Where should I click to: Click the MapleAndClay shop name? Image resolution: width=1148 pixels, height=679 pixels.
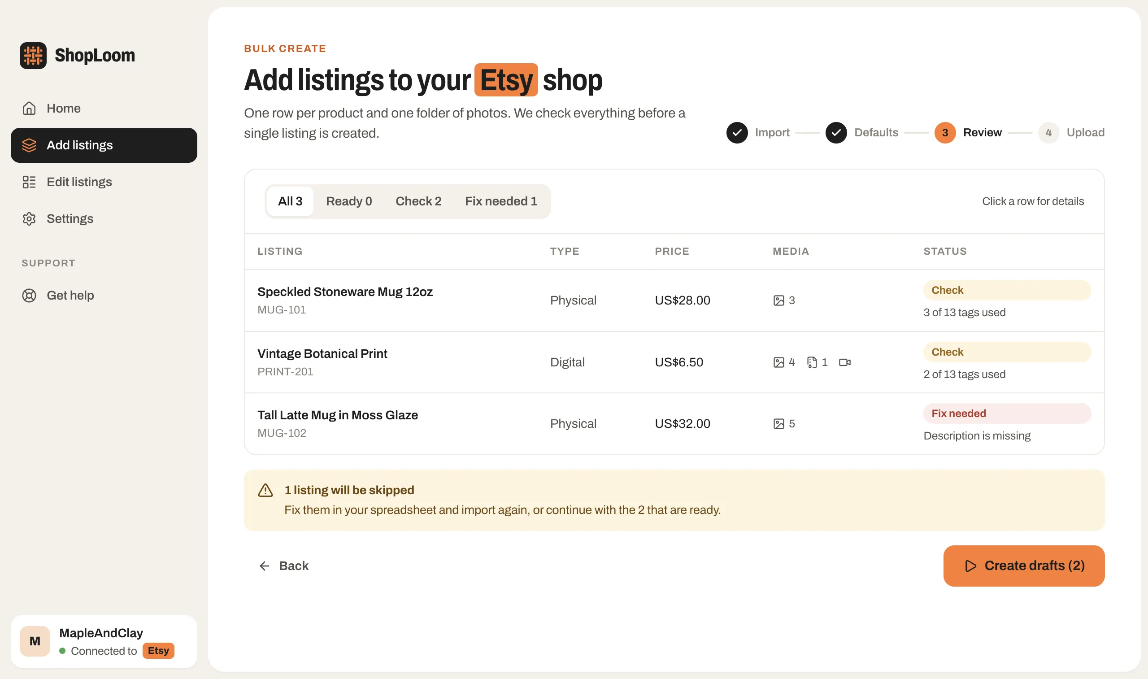tap(101, 633)
